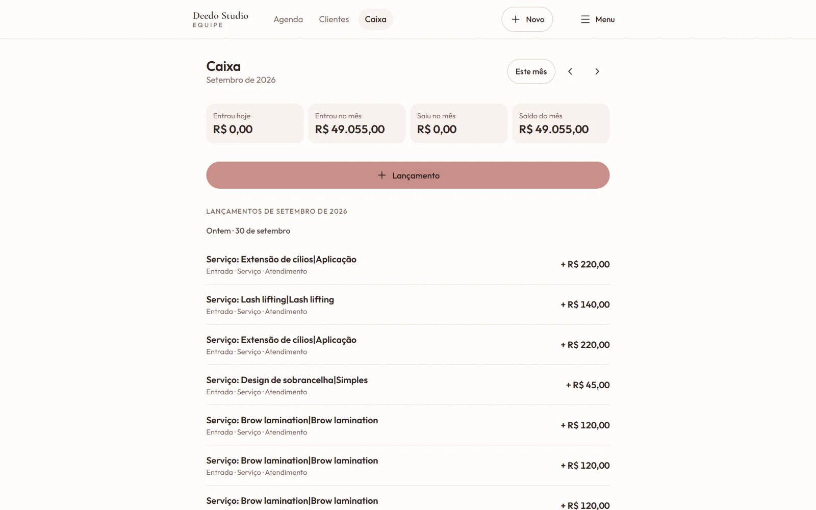The width and height of the screenshot is (816, 510).
Task: Select the Caixa tab
Action: coord(375,19)
